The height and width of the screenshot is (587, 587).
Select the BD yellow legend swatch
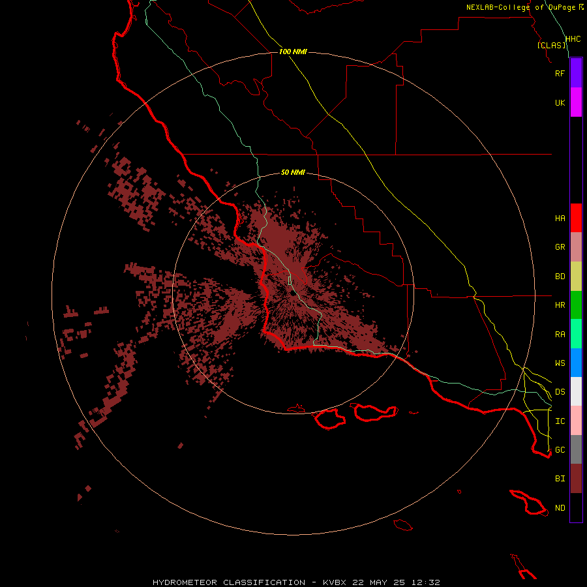(x=576, y=277)
